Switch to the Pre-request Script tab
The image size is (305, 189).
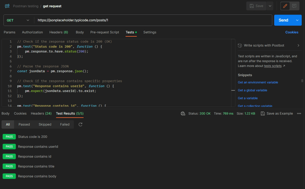[x=104, y=32]
